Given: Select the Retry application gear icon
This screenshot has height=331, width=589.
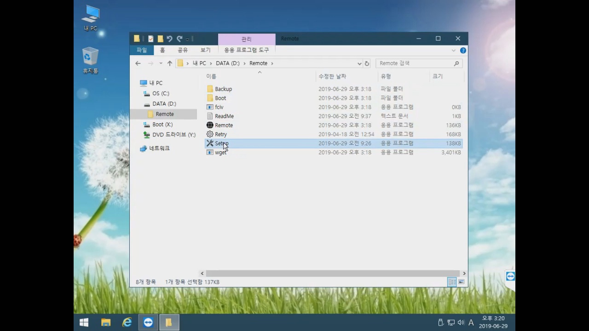Looking at the screenshot, I should [210, 134].
